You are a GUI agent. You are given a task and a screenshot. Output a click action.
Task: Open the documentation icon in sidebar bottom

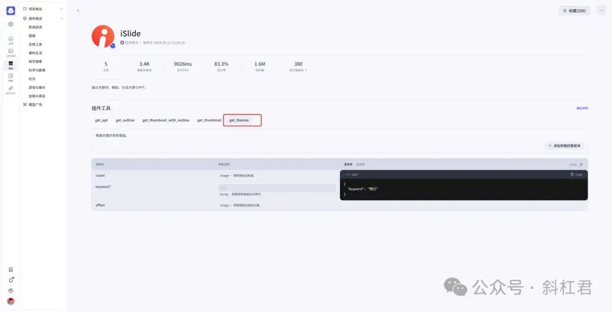tap(11, 270)
